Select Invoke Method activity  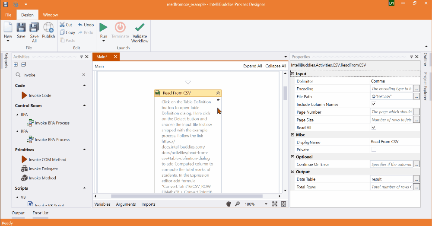pyautogui.click(x=38, y=178)
